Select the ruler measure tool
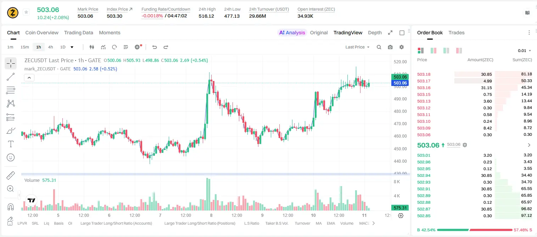The width and height of the screenshot is (537, 237). pyautogui.click(x=11, y=175)
